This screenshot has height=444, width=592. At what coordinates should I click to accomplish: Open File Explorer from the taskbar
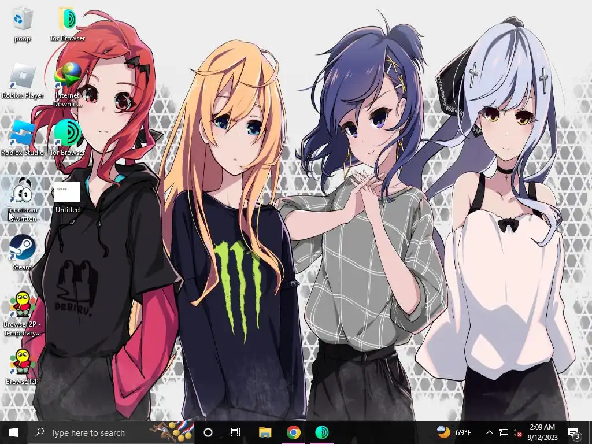coord(265,432)
